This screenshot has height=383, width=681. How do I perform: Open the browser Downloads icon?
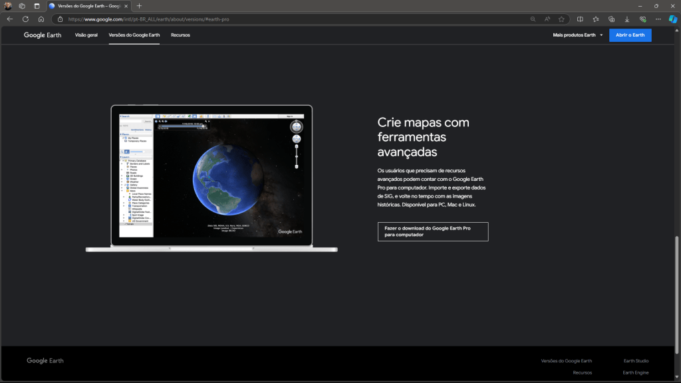(x=626, y=19)
